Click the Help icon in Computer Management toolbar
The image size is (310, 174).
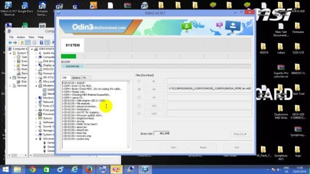41,43
